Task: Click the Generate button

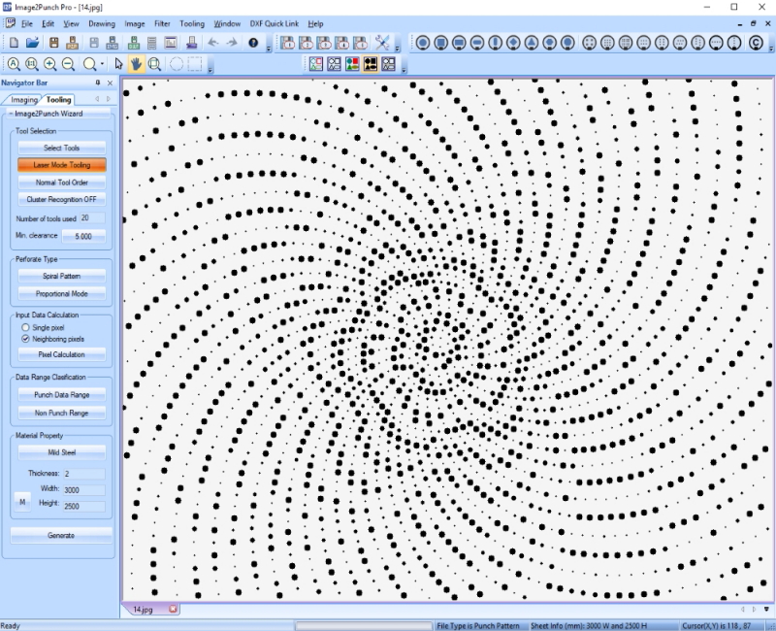Action: tap(61, 536)
